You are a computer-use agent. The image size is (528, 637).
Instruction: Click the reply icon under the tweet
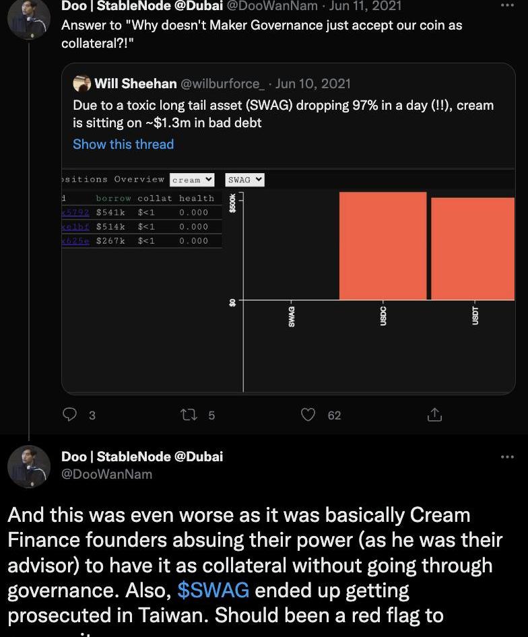click(70, 415)
